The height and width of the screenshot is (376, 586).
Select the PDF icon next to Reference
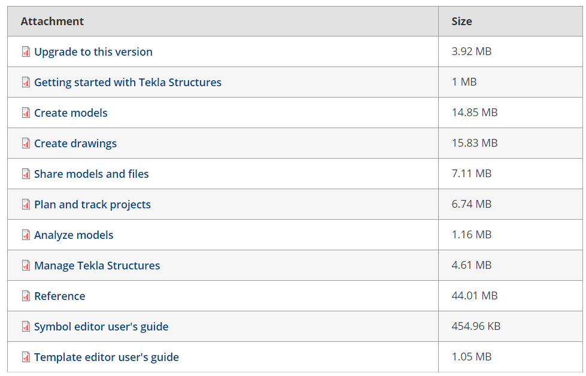pyautogui.click(x=26, y=296)
